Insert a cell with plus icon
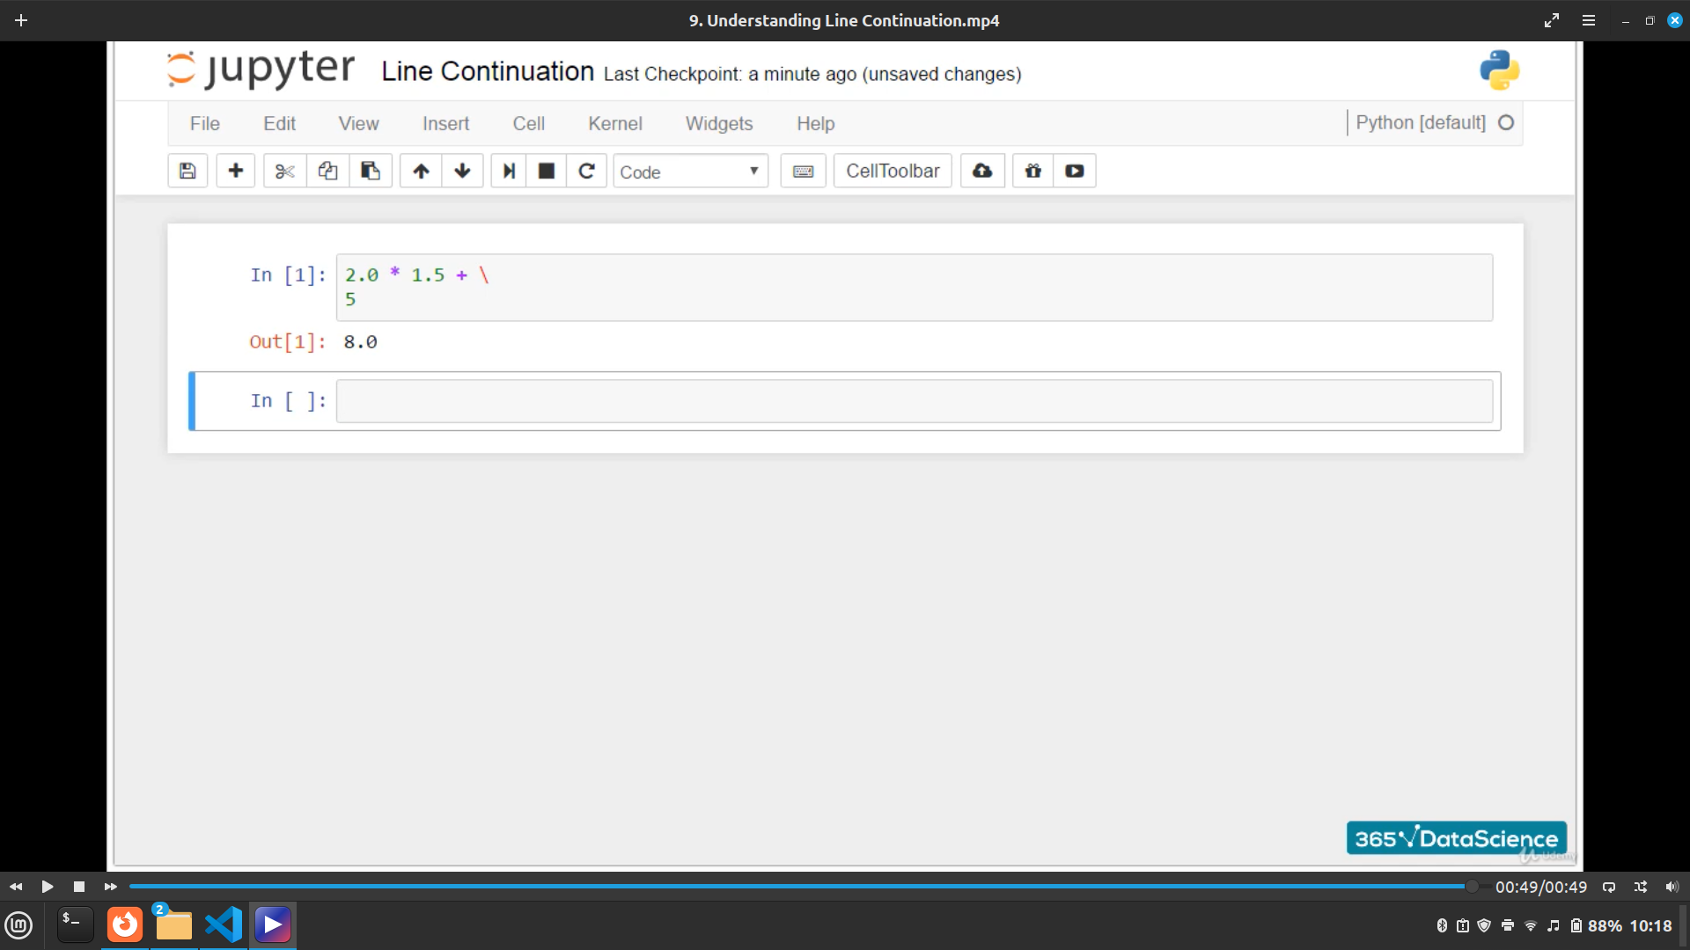 235,171
